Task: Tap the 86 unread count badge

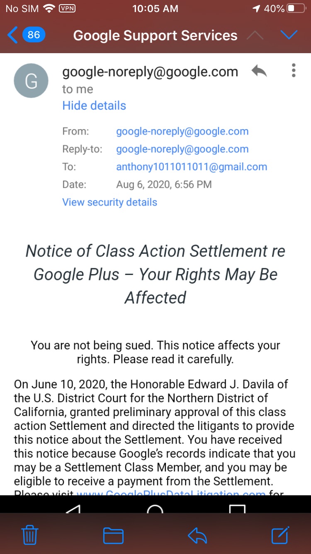Action: pos(34,35)
